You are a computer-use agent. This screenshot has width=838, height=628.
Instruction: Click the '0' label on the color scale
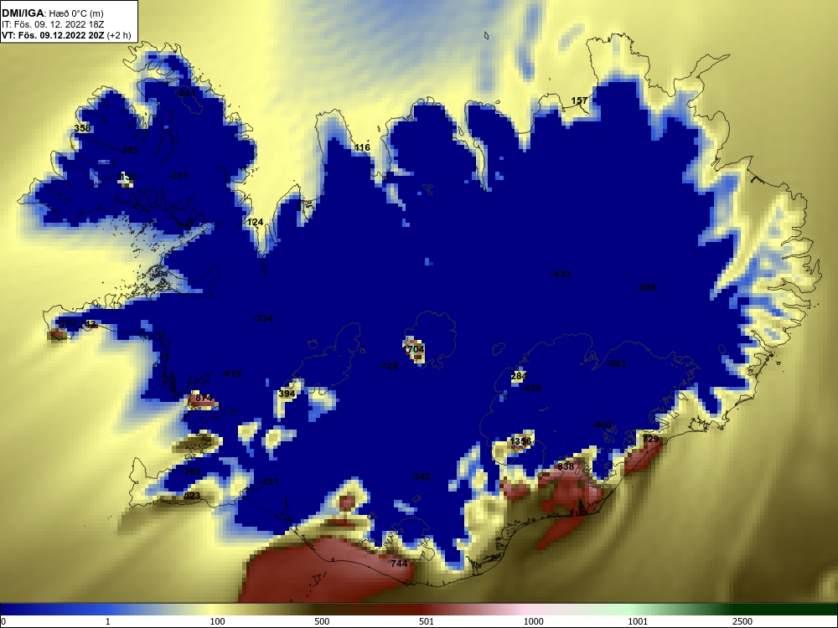3,621
